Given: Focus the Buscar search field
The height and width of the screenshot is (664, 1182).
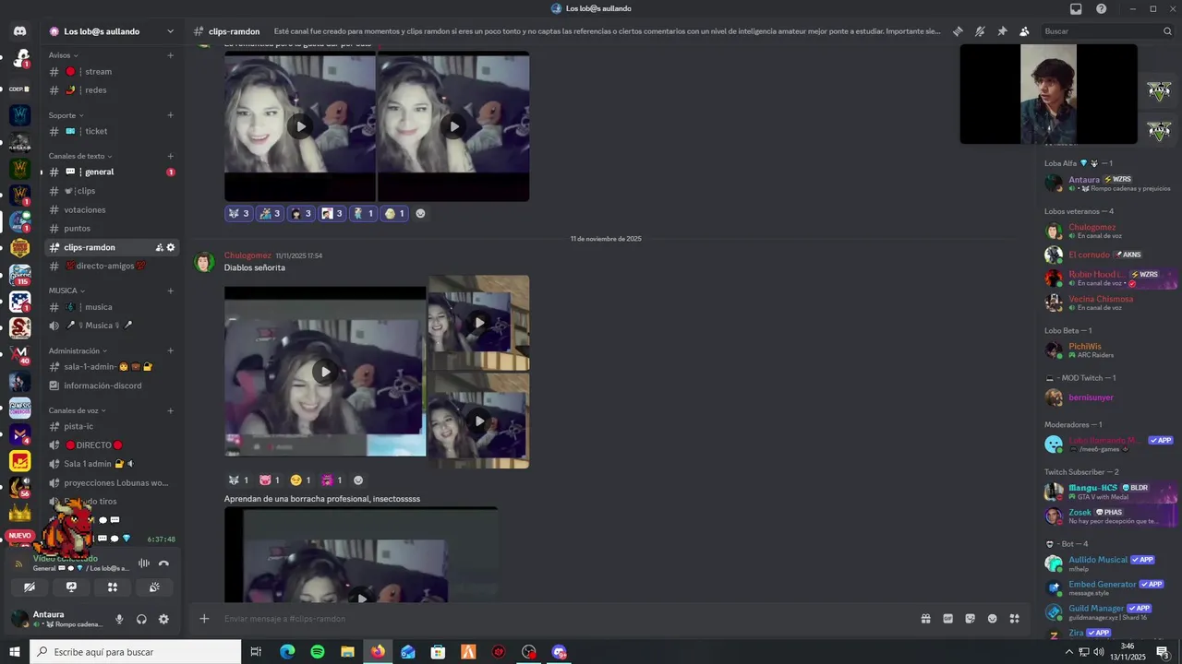Looking at the screenshot, I should [1107, 31].
